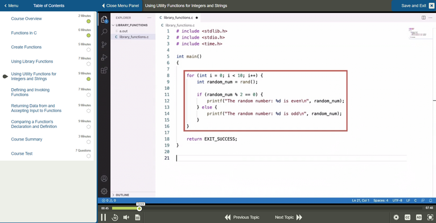Click Table of Contents header
436x223 pixels.
pyautogui.click(x=48, y=6)
